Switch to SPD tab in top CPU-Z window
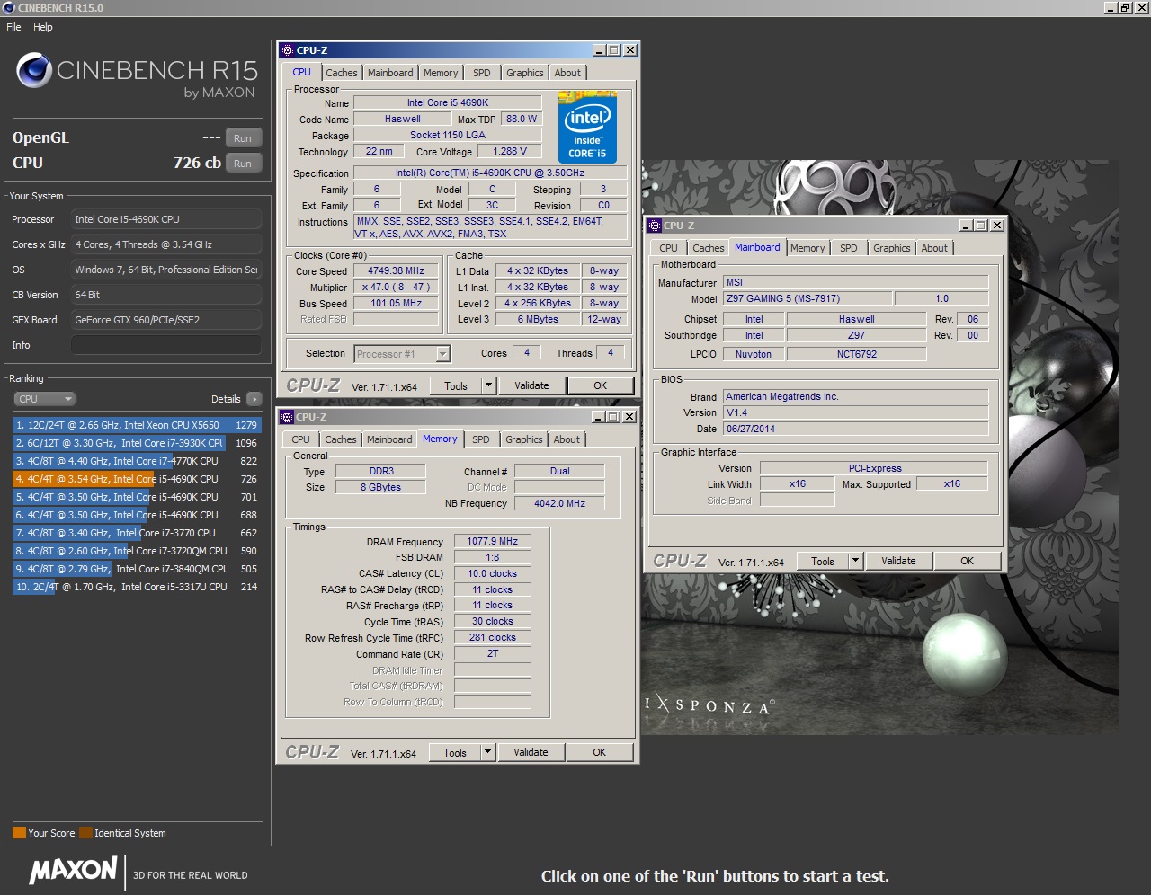The image size is (1151, 895). (482, 73)
